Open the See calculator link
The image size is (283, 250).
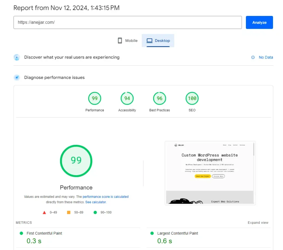pos(95,202)
